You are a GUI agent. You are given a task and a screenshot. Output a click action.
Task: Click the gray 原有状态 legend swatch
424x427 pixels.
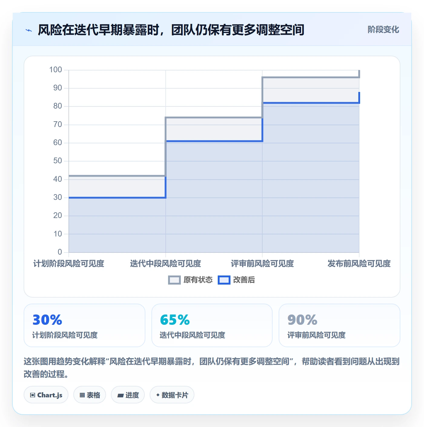[x=174, y=280]
